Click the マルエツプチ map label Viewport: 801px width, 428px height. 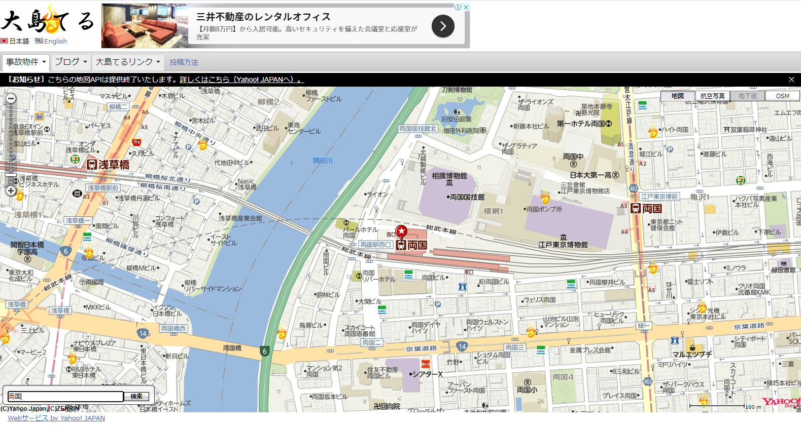point(692,355)
